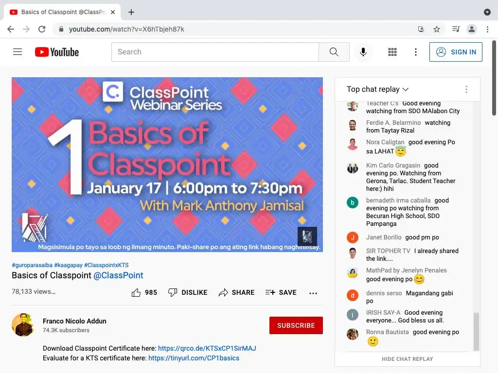Open the new tab plus button
The width and height of the screenshot is (498, 373).
131,12
